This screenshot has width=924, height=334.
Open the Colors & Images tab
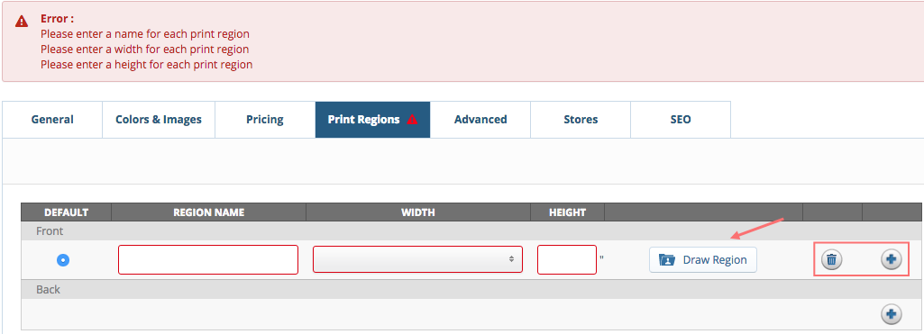click(159, 120)
